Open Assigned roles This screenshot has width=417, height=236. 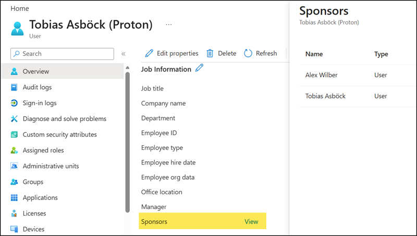[43, 150]
